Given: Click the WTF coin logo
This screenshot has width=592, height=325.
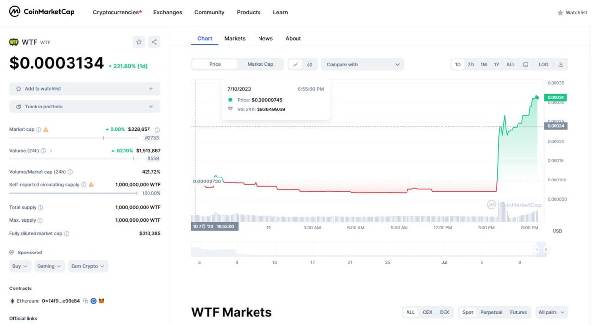Looking at the screenshot, I should (x=14, y=42).
